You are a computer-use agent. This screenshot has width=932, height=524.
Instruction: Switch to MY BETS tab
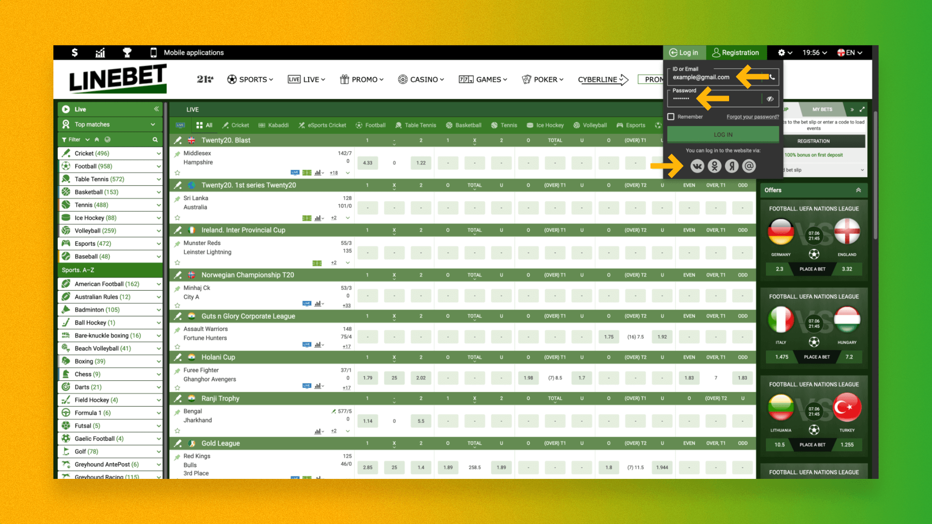[822, 110]
